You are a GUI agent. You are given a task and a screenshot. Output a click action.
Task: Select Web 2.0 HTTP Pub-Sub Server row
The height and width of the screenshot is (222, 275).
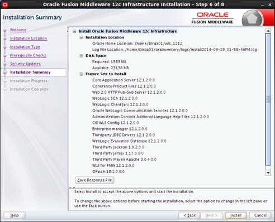[x=129, y=93]
